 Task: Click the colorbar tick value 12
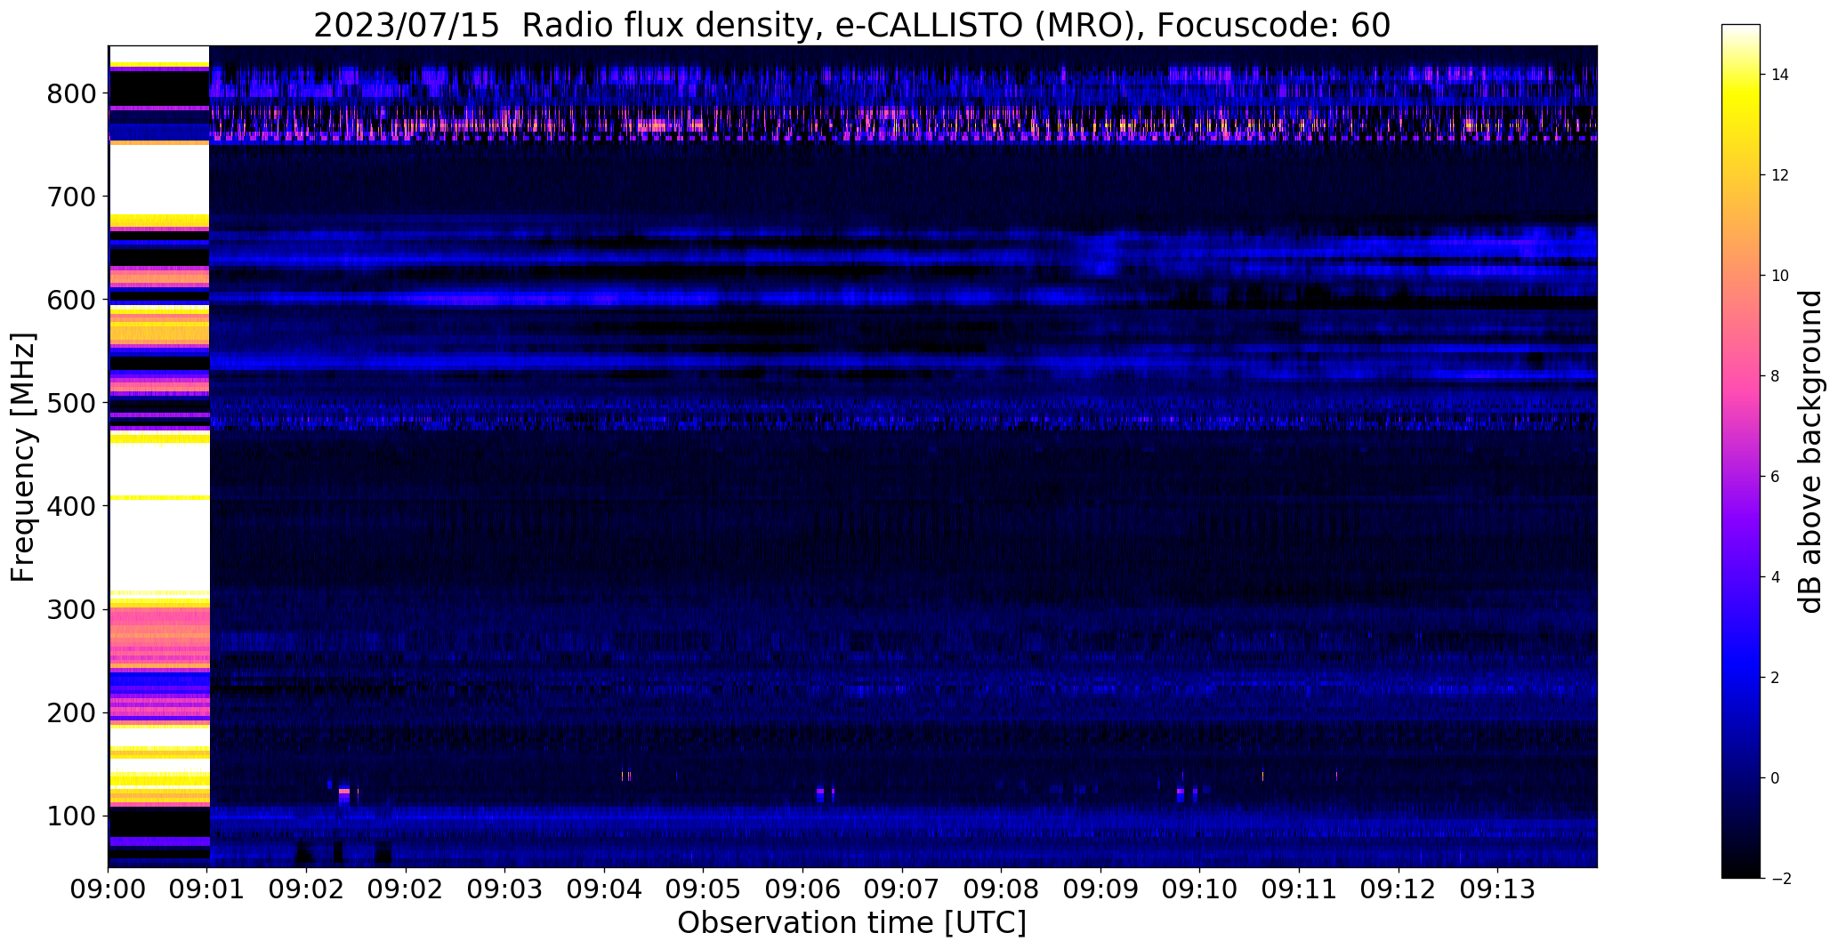pos(1780,175)
